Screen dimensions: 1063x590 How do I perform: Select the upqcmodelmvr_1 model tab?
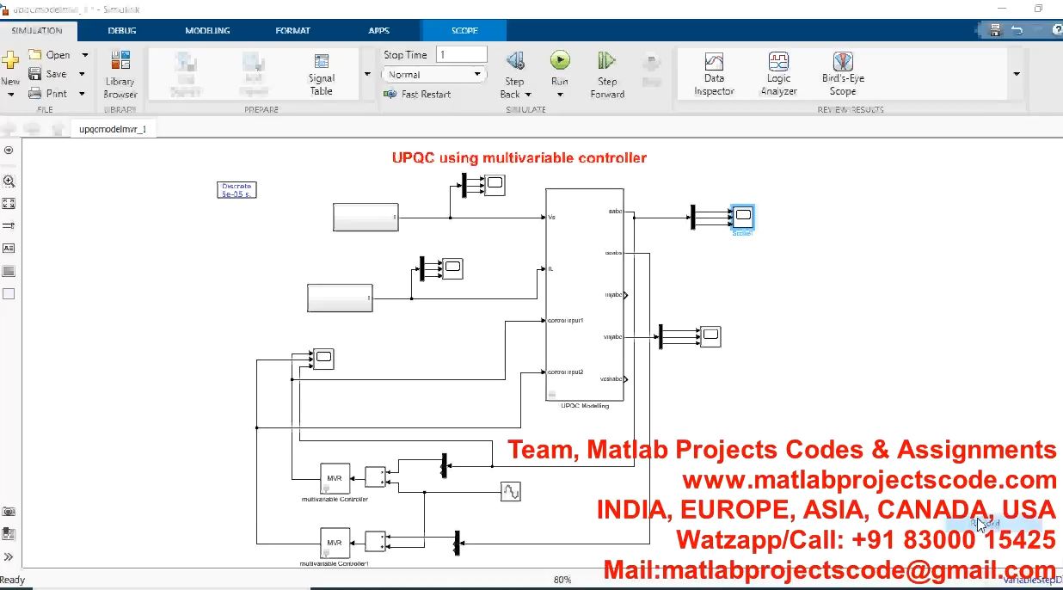(x=113, y=129)
